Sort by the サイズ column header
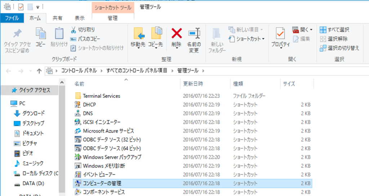The width and height of the screenshot is (369, 196). tap(289, 84)
